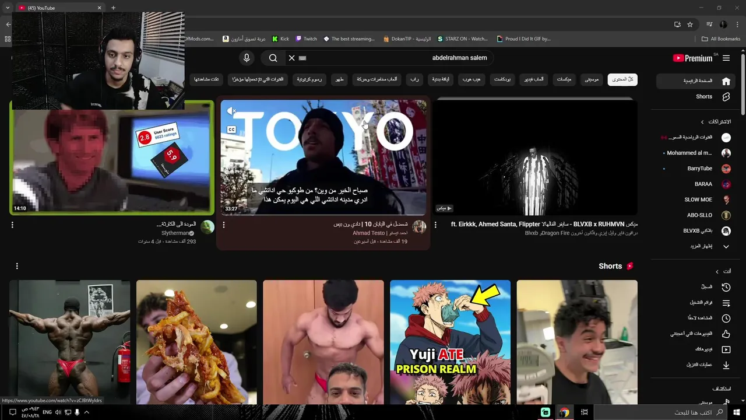Select the بودكاست filter chip
This screenshot has height=420, width=746.
pos(502,79)
